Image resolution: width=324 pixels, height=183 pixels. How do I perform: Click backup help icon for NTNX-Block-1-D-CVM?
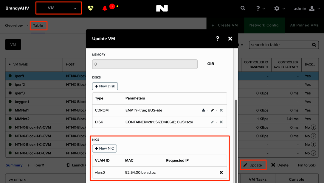(314, 153)
